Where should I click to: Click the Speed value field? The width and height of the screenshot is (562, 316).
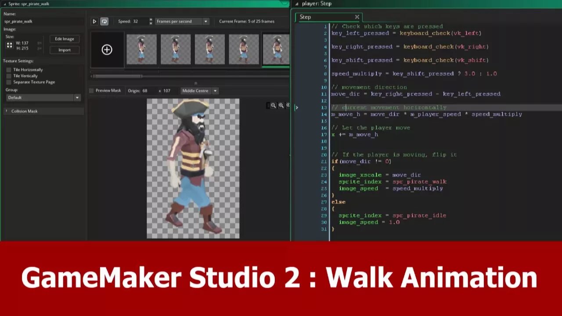(x=140, y=21)
